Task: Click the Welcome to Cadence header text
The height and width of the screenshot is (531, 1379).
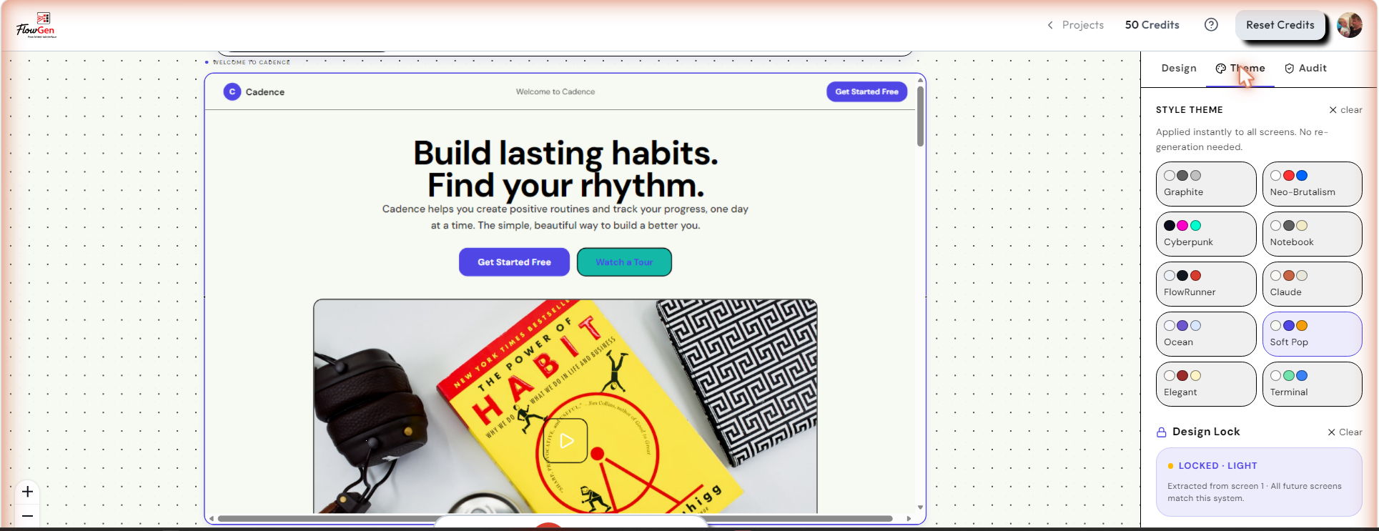Action: point(555,91)
